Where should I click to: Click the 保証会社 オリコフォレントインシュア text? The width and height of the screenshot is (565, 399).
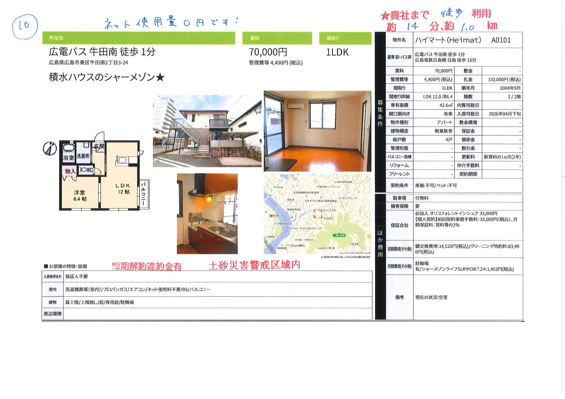click(x=456, y=213)
